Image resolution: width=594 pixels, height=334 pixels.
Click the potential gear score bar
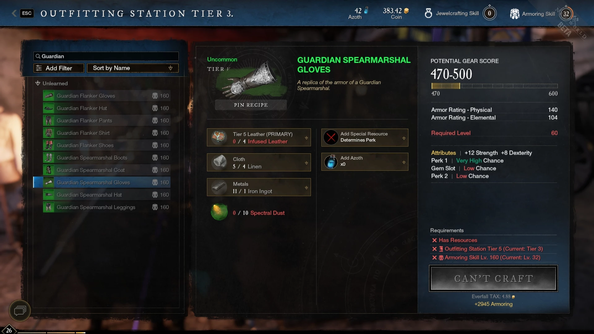coord(494,86)
